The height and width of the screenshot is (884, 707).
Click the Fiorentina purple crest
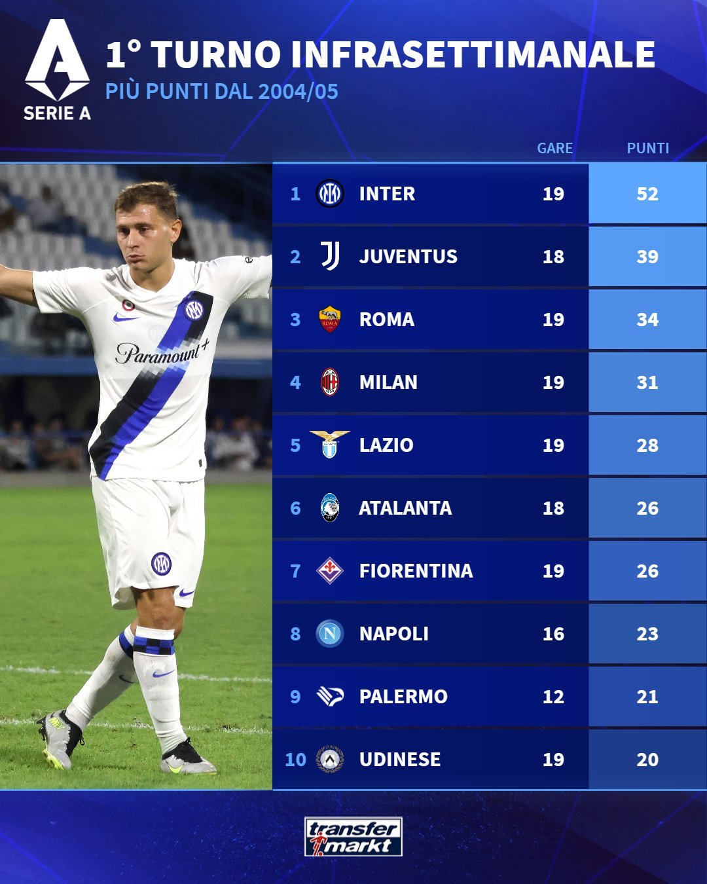[x=330, y=570]
